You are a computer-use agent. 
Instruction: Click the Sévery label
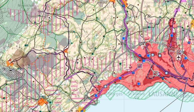click(x=76, y=28)
